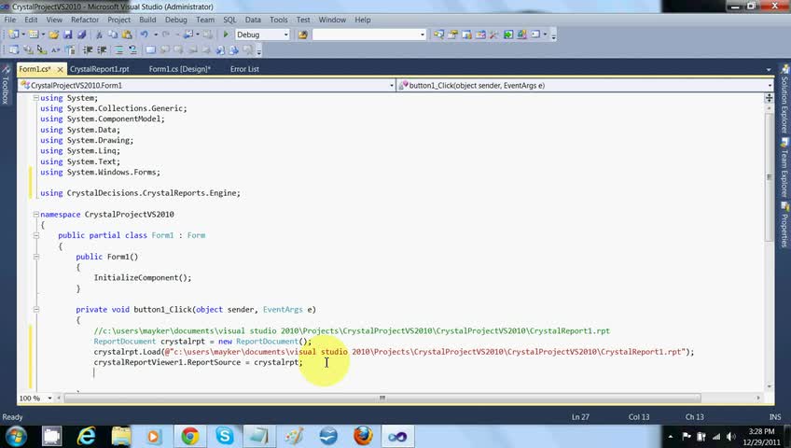Click the horizontal scrollbar thumb in editor

click(382, 398)
